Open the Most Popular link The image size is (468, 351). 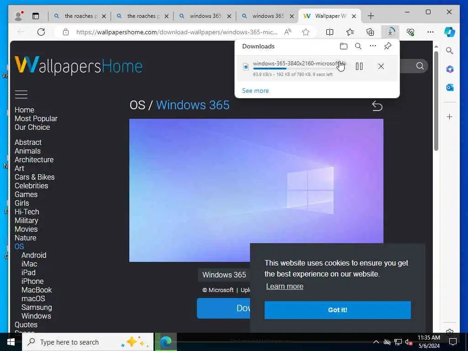36,118
